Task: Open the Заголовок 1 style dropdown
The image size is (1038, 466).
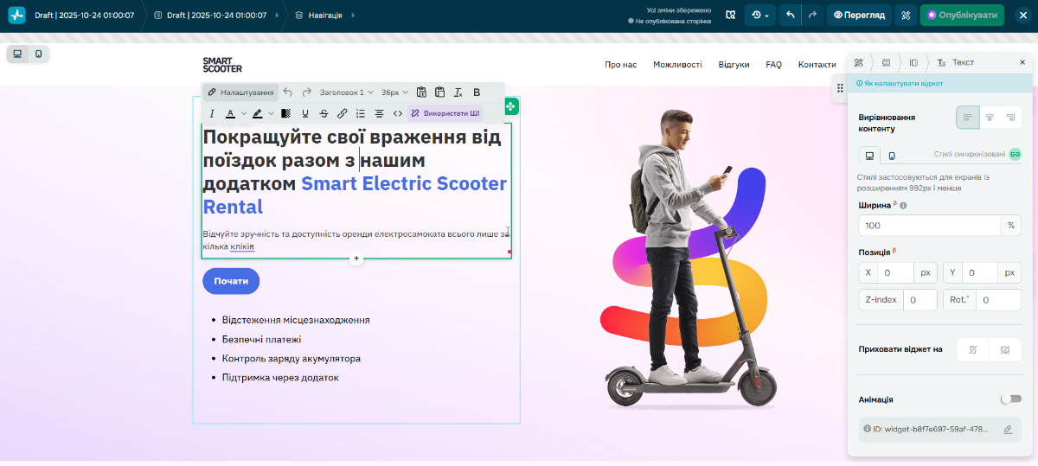Action: 347,92
